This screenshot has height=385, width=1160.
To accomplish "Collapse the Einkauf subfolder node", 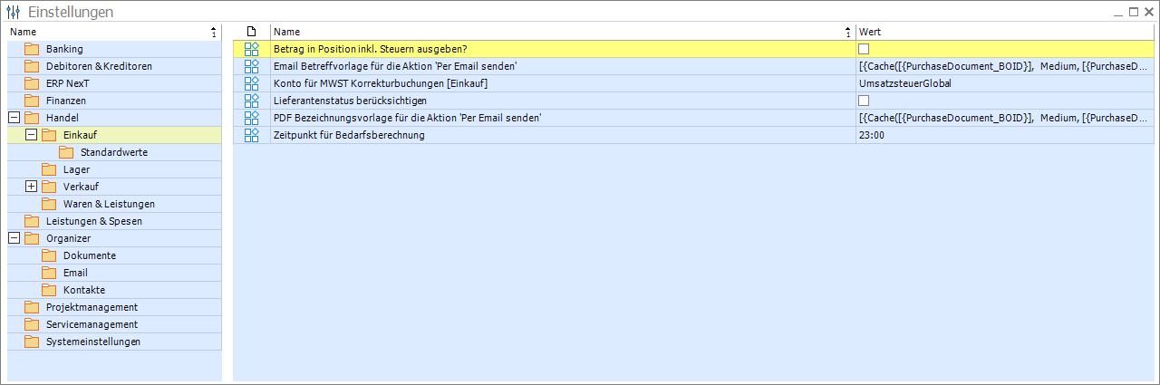I will (32, 135).
